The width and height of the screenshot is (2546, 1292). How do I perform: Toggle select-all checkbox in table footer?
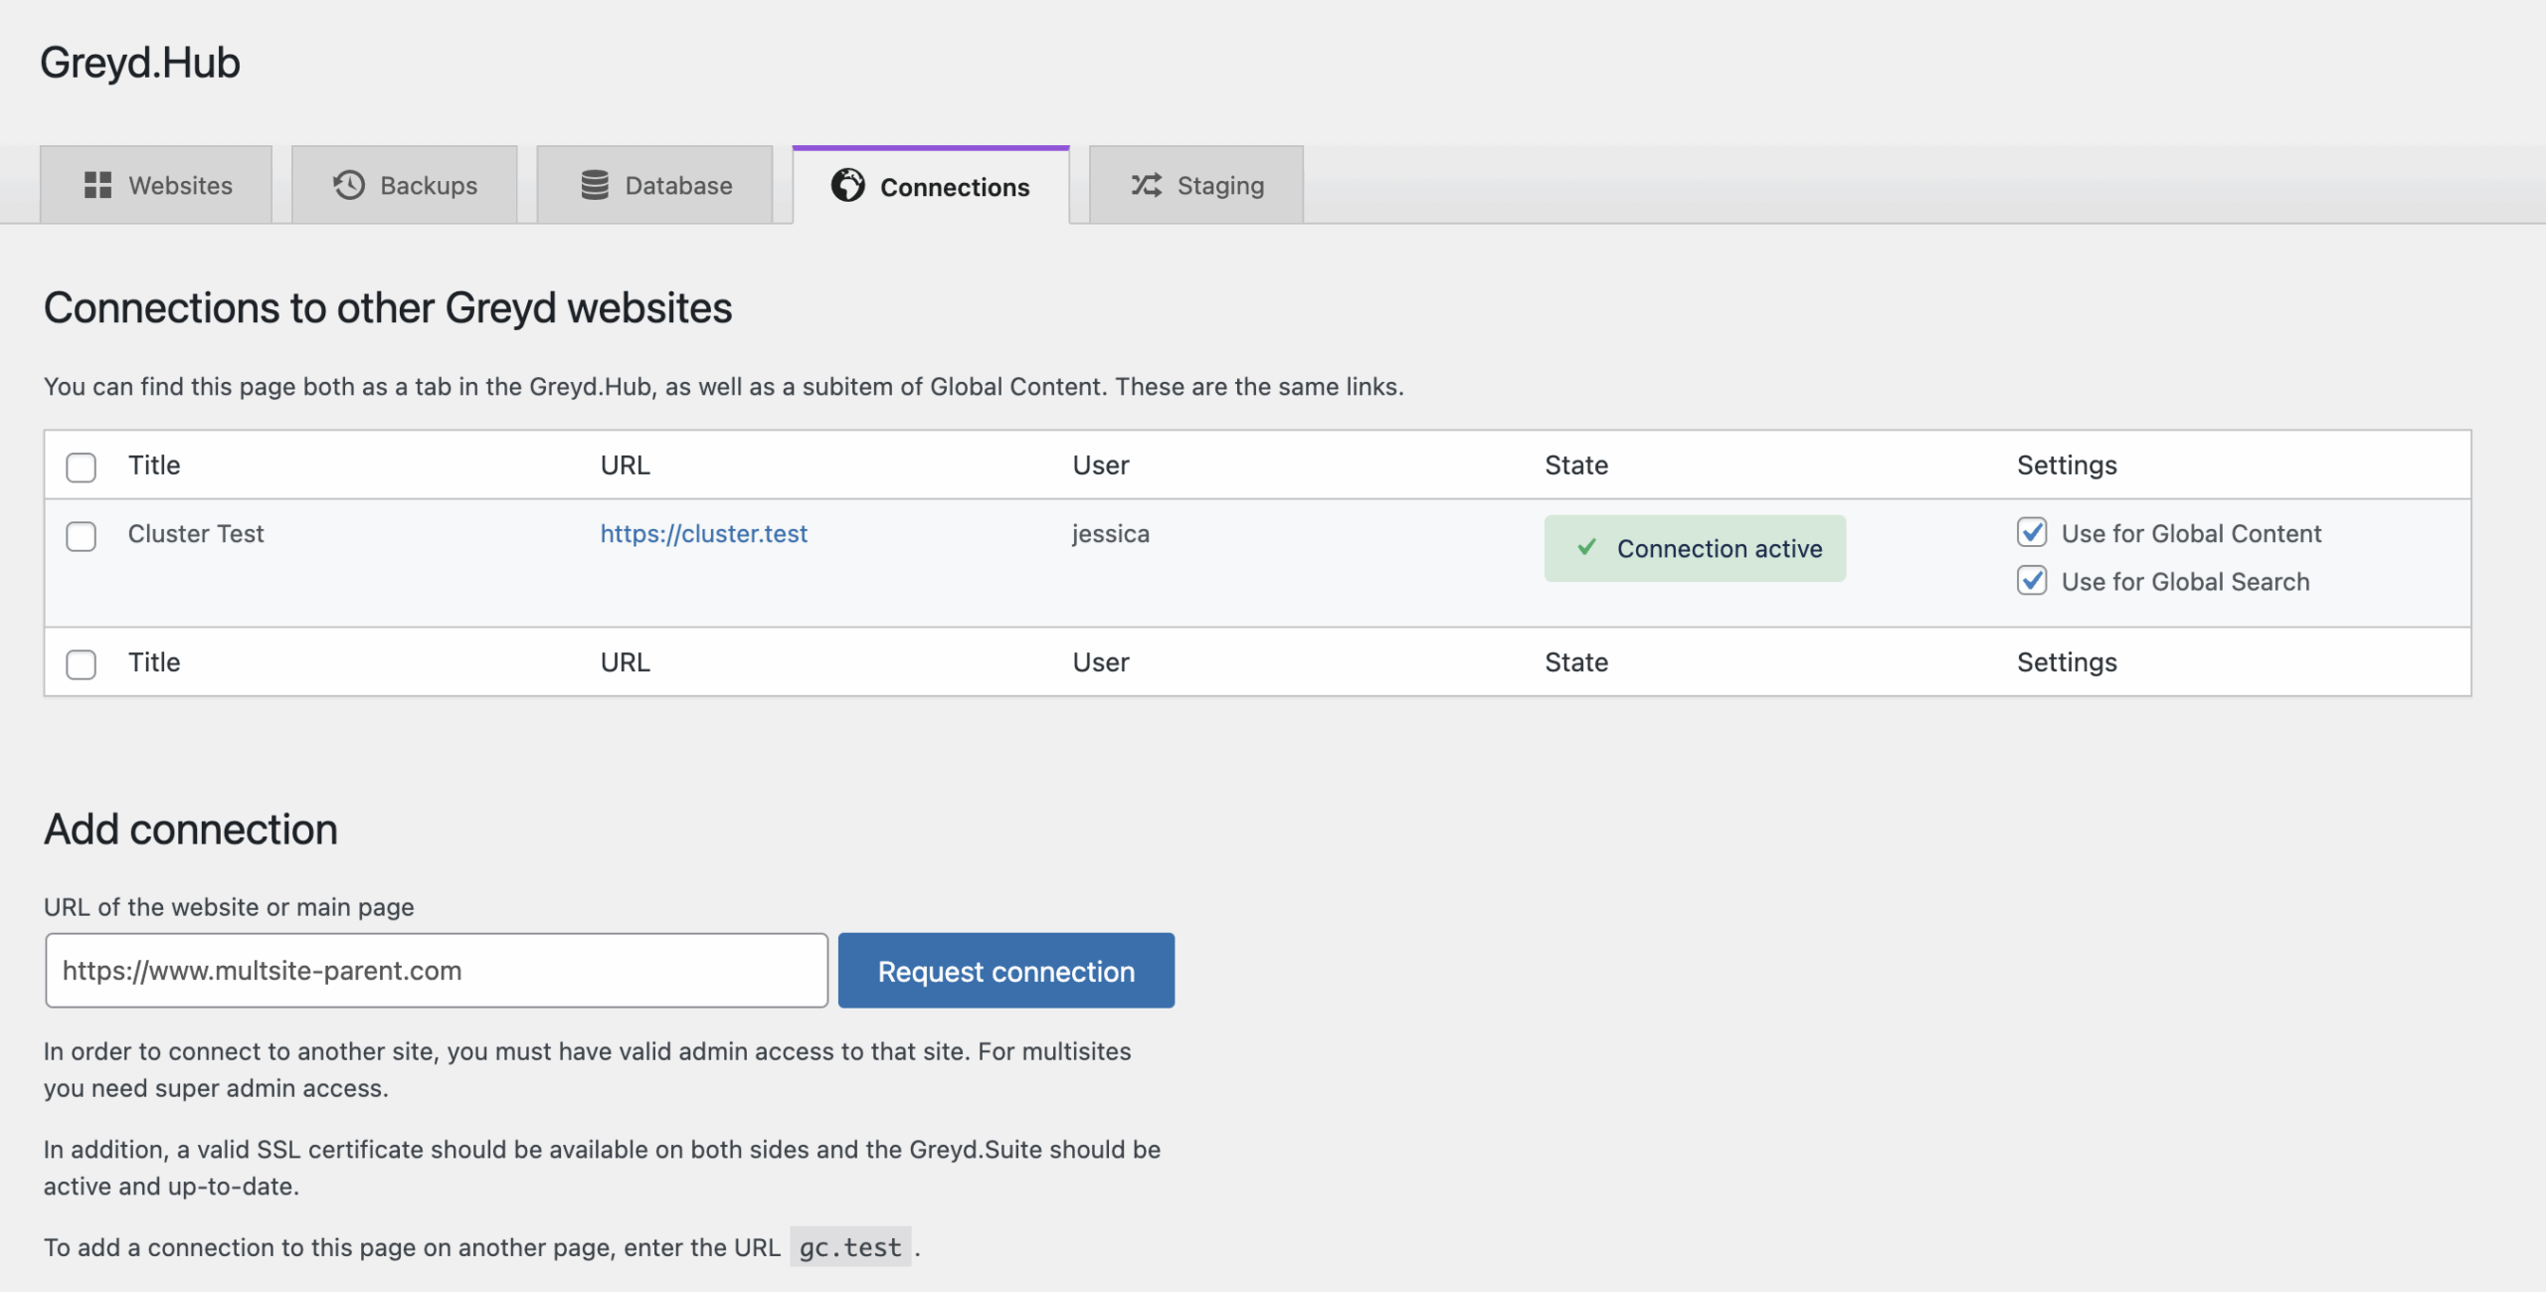[x=81, y=663]
